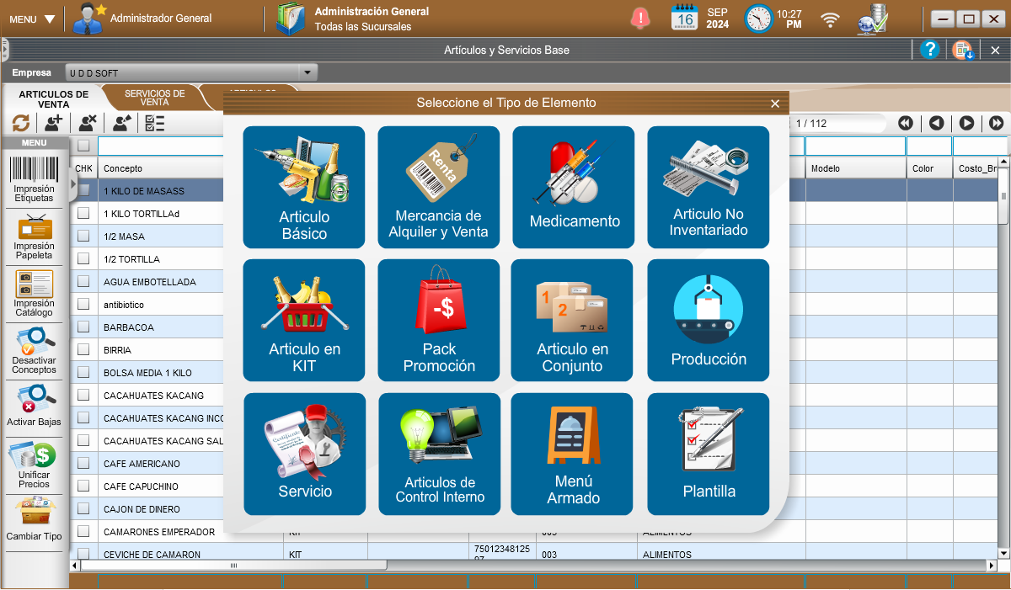Click Unificar Precios in the sidebar

(34, 465)
